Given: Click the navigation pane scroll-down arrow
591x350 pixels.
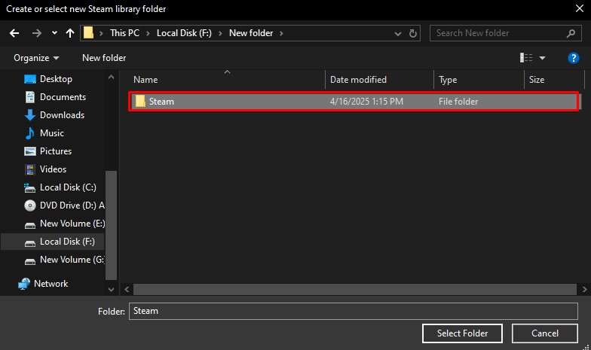Looking at the screenshot, I should tap(112, 289).
